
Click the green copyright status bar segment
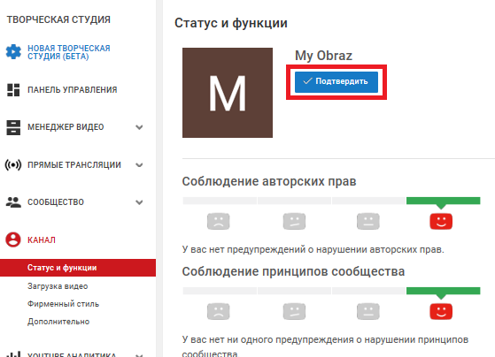[444, 201]
